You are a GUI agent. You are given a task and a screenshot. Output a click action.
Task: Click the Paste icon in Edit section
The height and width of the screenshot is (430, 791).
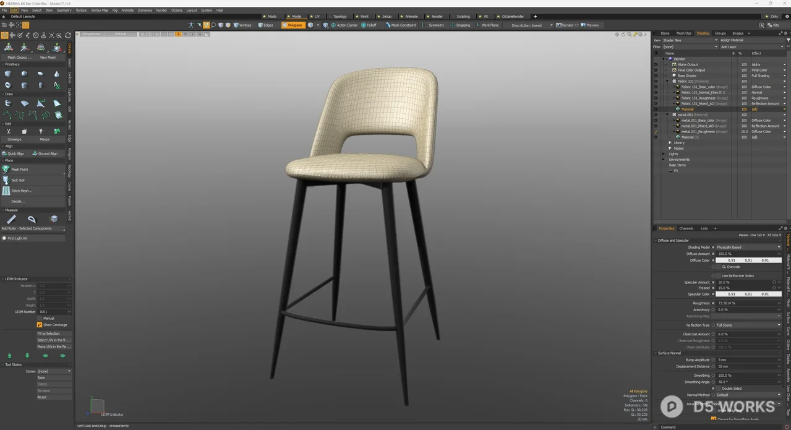coord(41,131)
